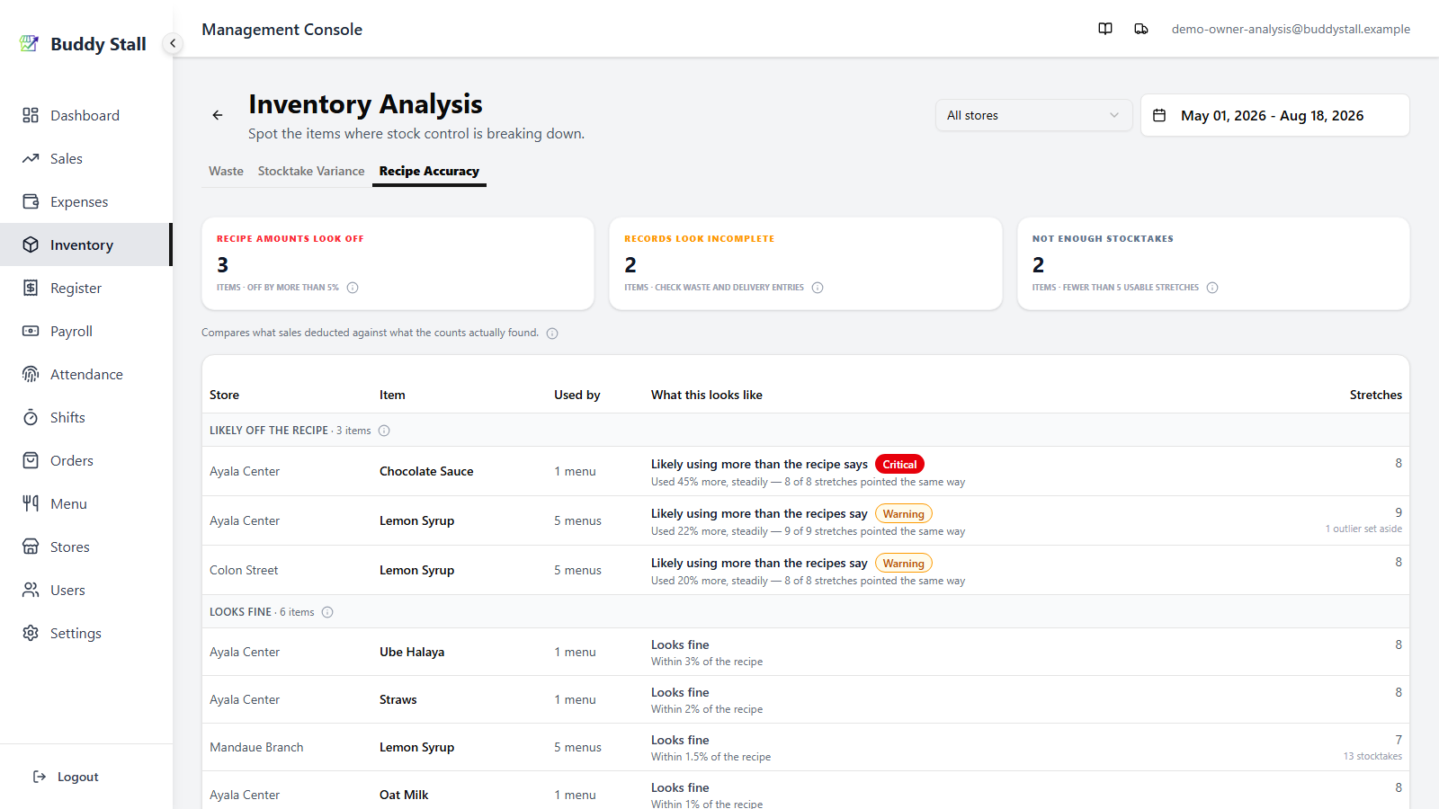
Task: Open Dashboard from the sidebar menu
Action: (85, 115)
